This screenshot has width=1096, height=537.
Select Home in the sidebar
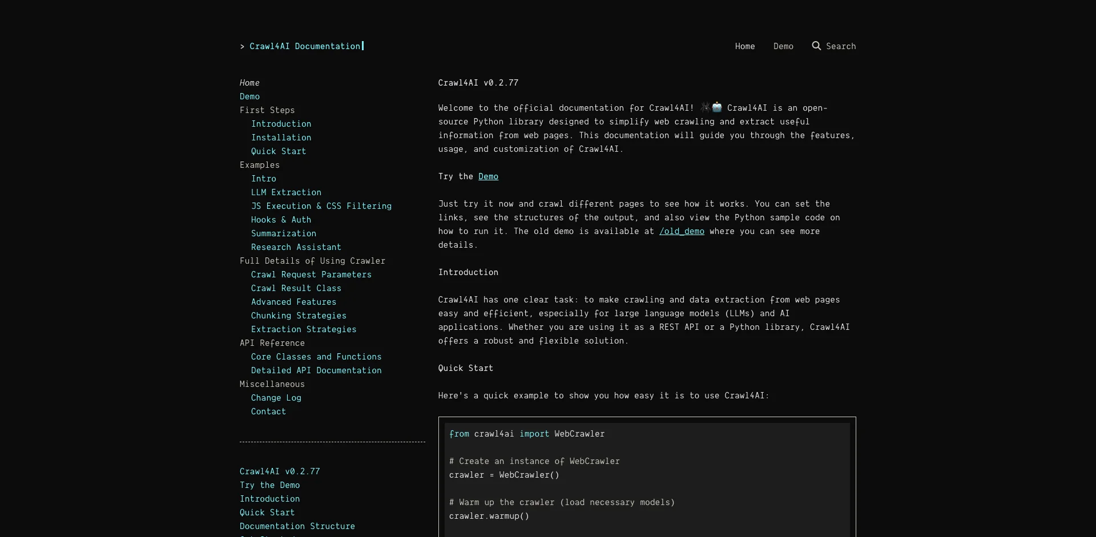point(249,83)
